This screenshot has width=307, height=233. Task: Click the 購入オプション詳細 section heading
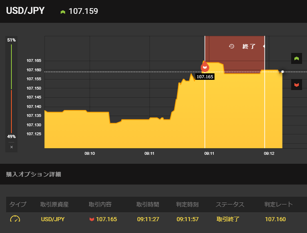click(33, 174)
